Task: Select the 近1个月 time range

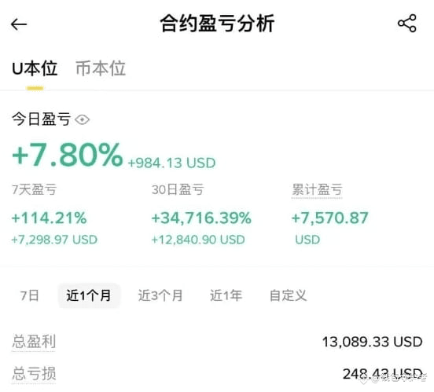Action: (x=89, y=295)
